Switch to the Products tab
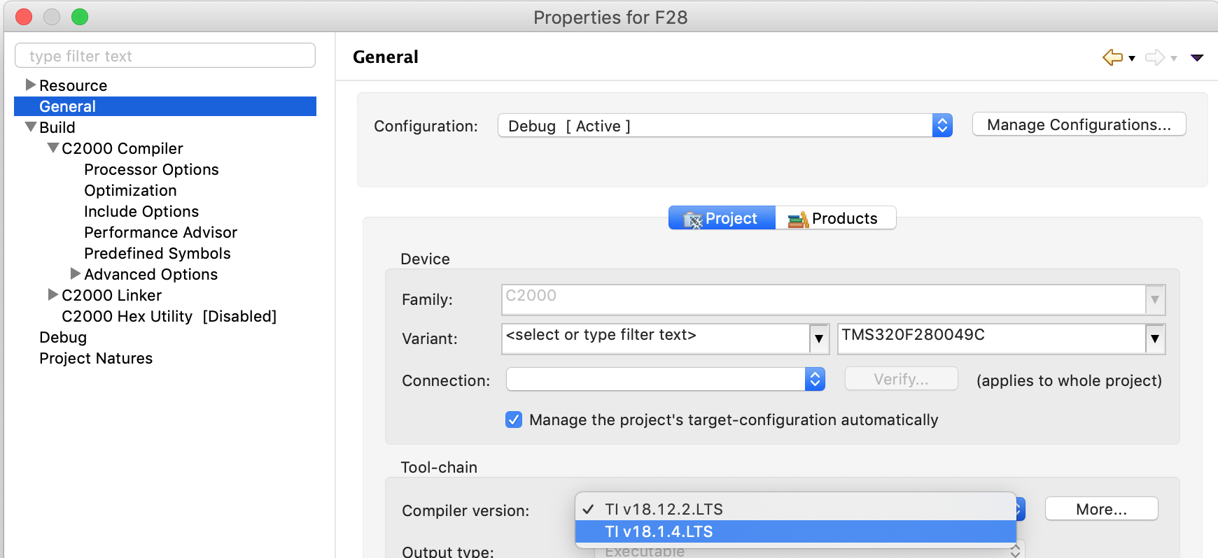 click(836, 218)
